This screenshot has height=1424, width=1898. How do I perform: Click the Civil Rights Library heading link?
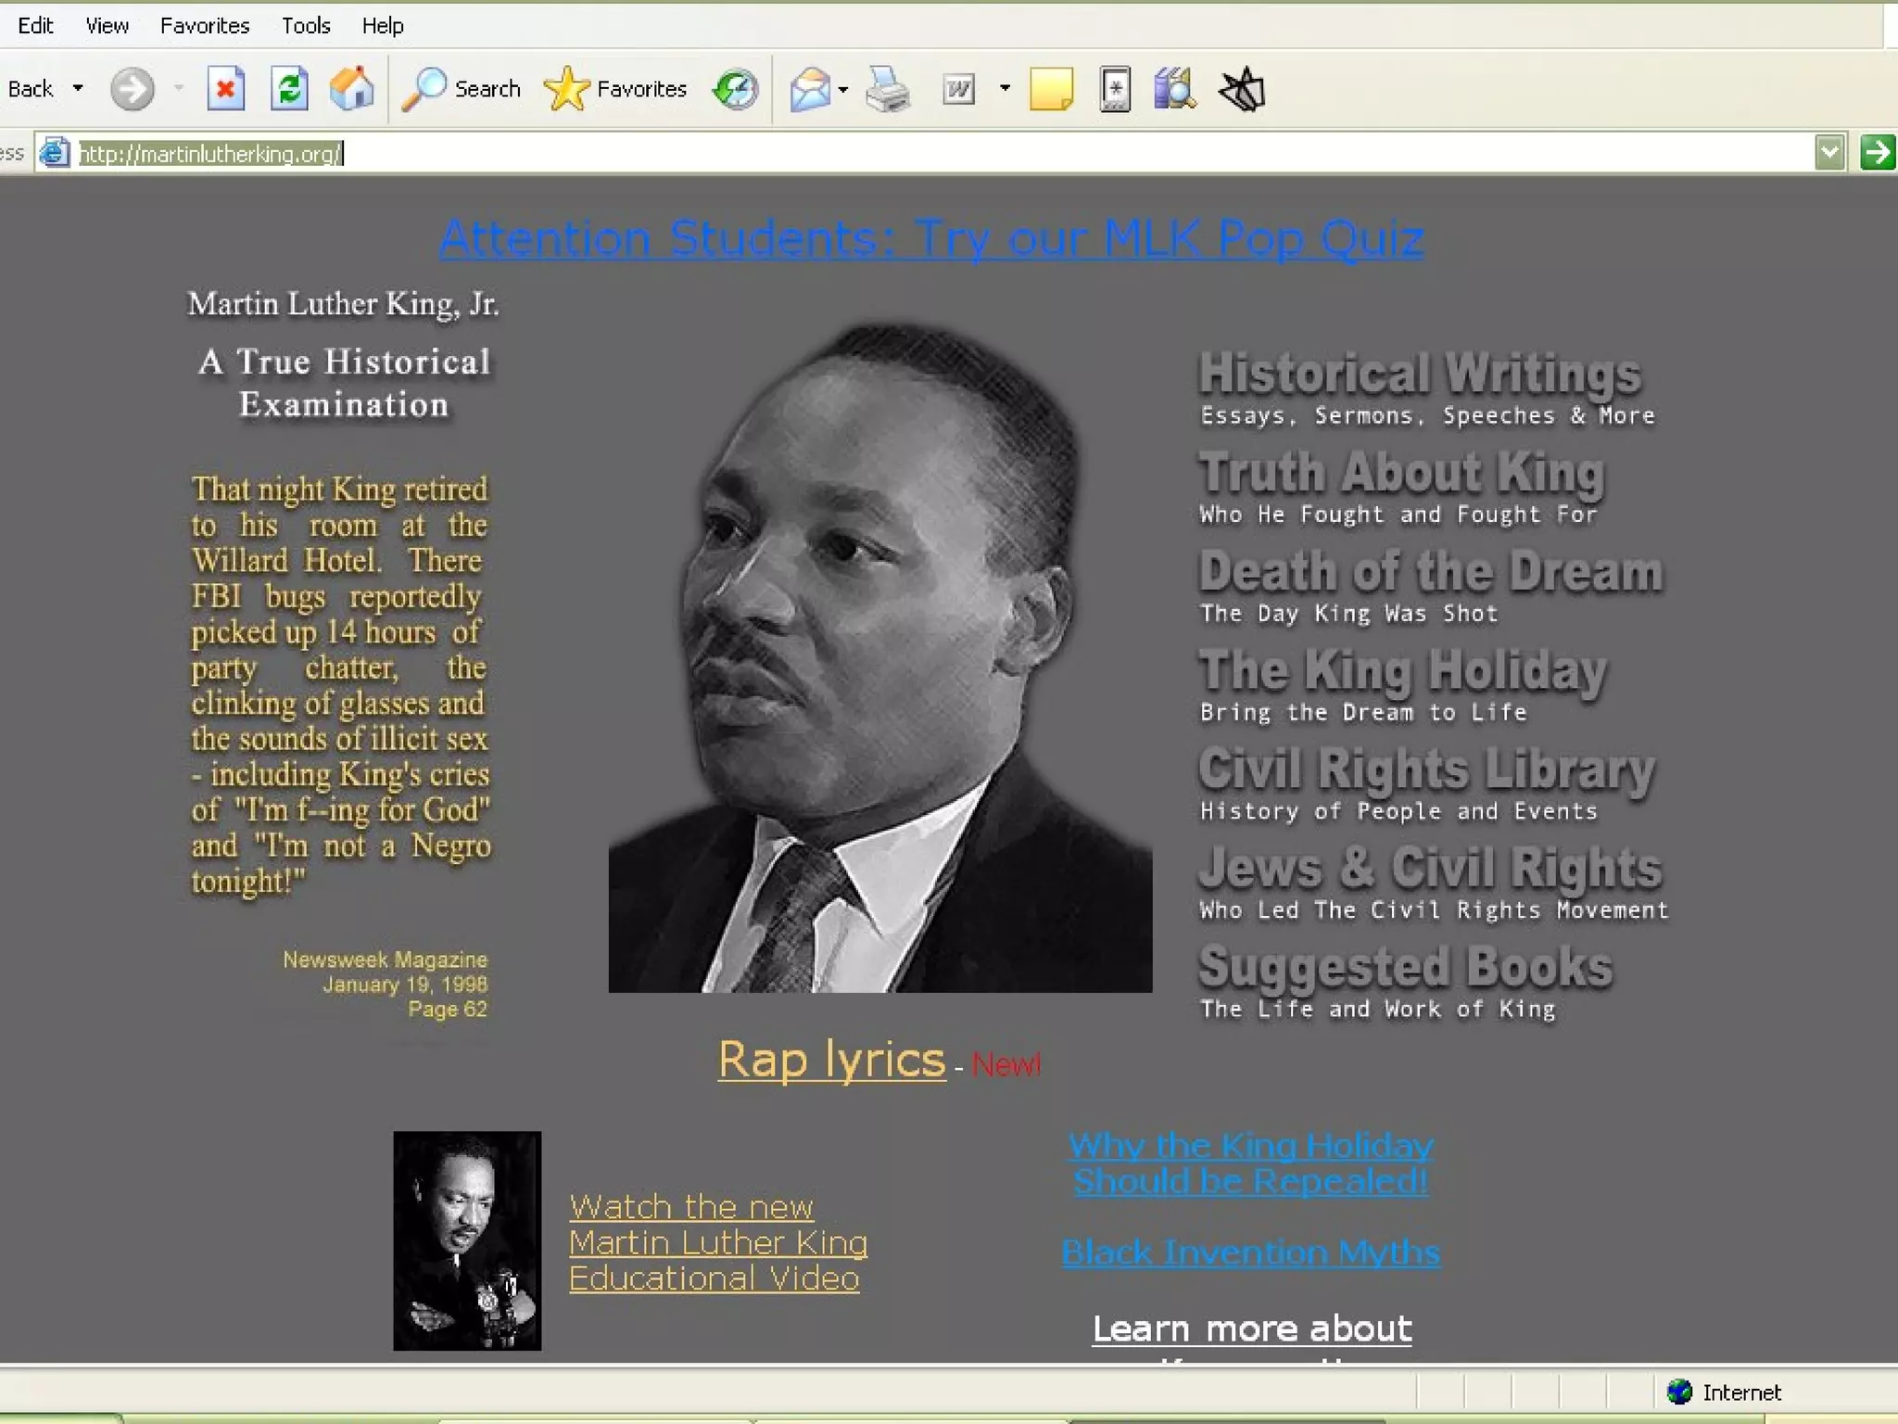tap(1425, 769)
